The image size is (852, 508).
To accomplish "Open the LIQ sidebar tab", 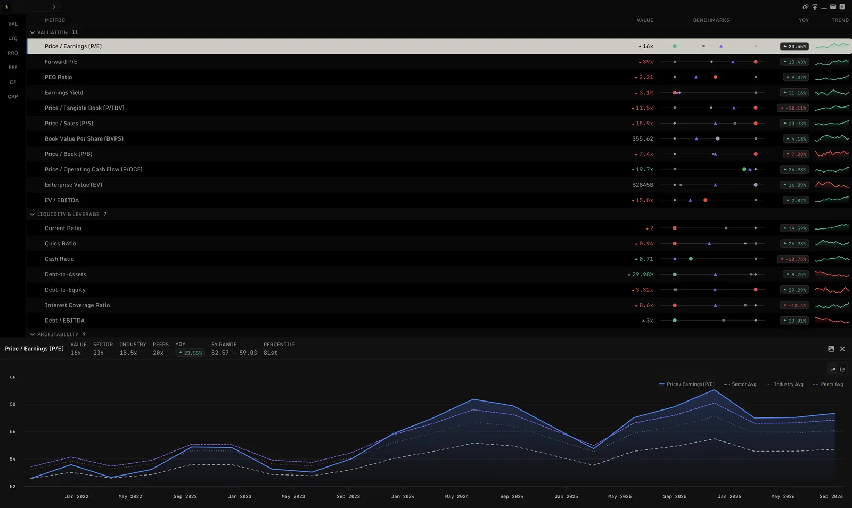I will (13, 38).
